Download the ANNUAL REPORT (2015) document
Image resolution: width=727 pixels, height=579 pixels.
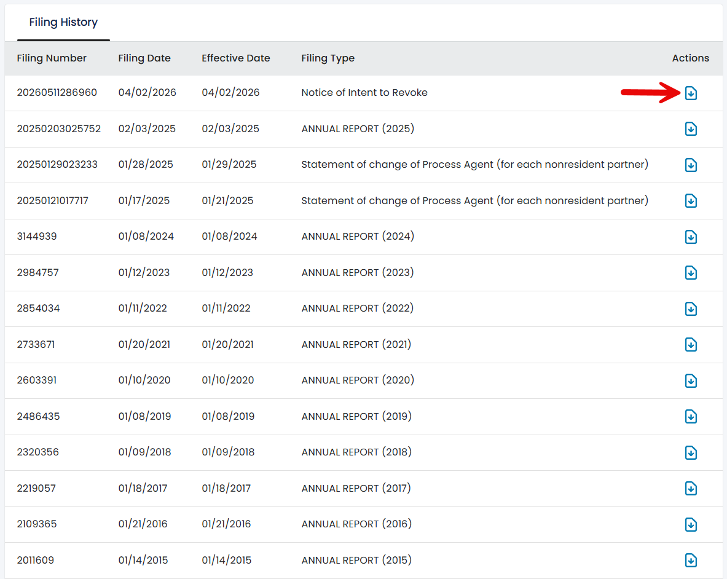click(691, 560)
